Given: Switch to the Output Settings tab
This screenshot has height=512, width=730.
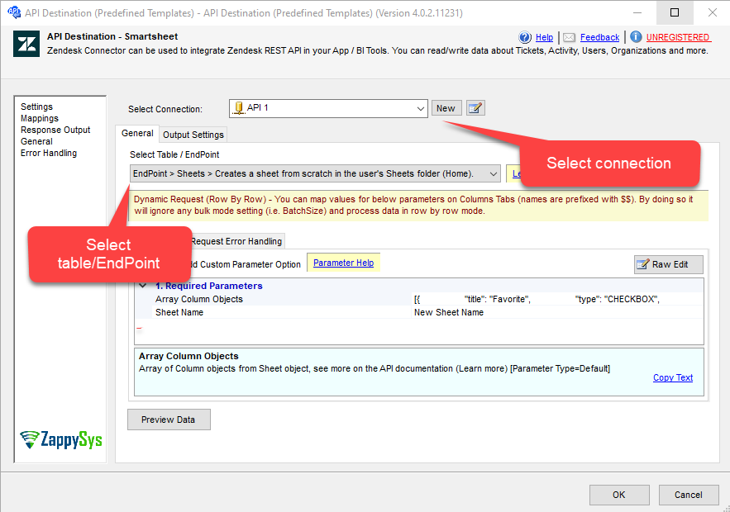Looking at the screenshot, I should 193,135.
